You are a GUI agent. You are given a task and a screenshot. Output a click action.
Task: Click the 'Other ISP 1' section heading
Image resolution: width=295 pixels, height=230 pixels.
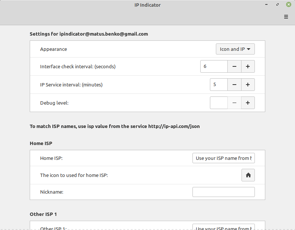tap(43, 214)
